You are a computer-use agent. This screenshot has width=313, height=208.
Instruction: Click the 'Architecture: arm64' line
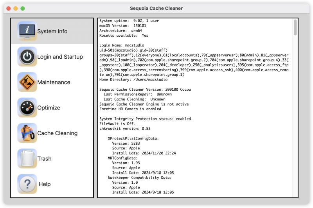[121, 30]
